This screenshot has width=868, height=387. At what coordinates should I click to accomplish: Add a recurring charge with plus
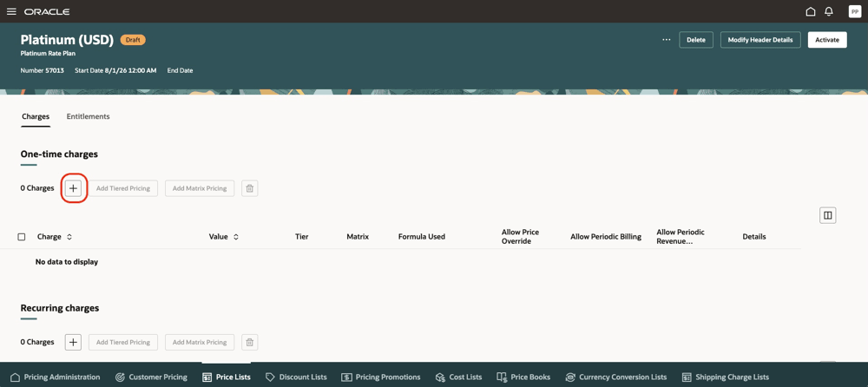click(73, 342)
